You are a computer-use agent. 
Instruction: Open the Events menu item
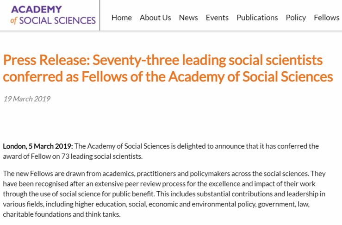click(217, 18)
